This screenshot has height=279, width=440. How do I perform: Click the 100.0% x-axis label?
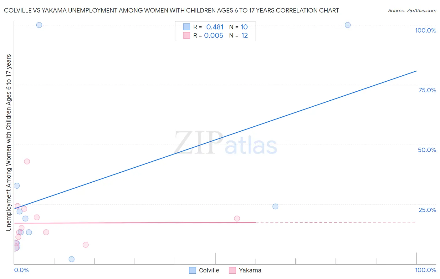point(426,270)
